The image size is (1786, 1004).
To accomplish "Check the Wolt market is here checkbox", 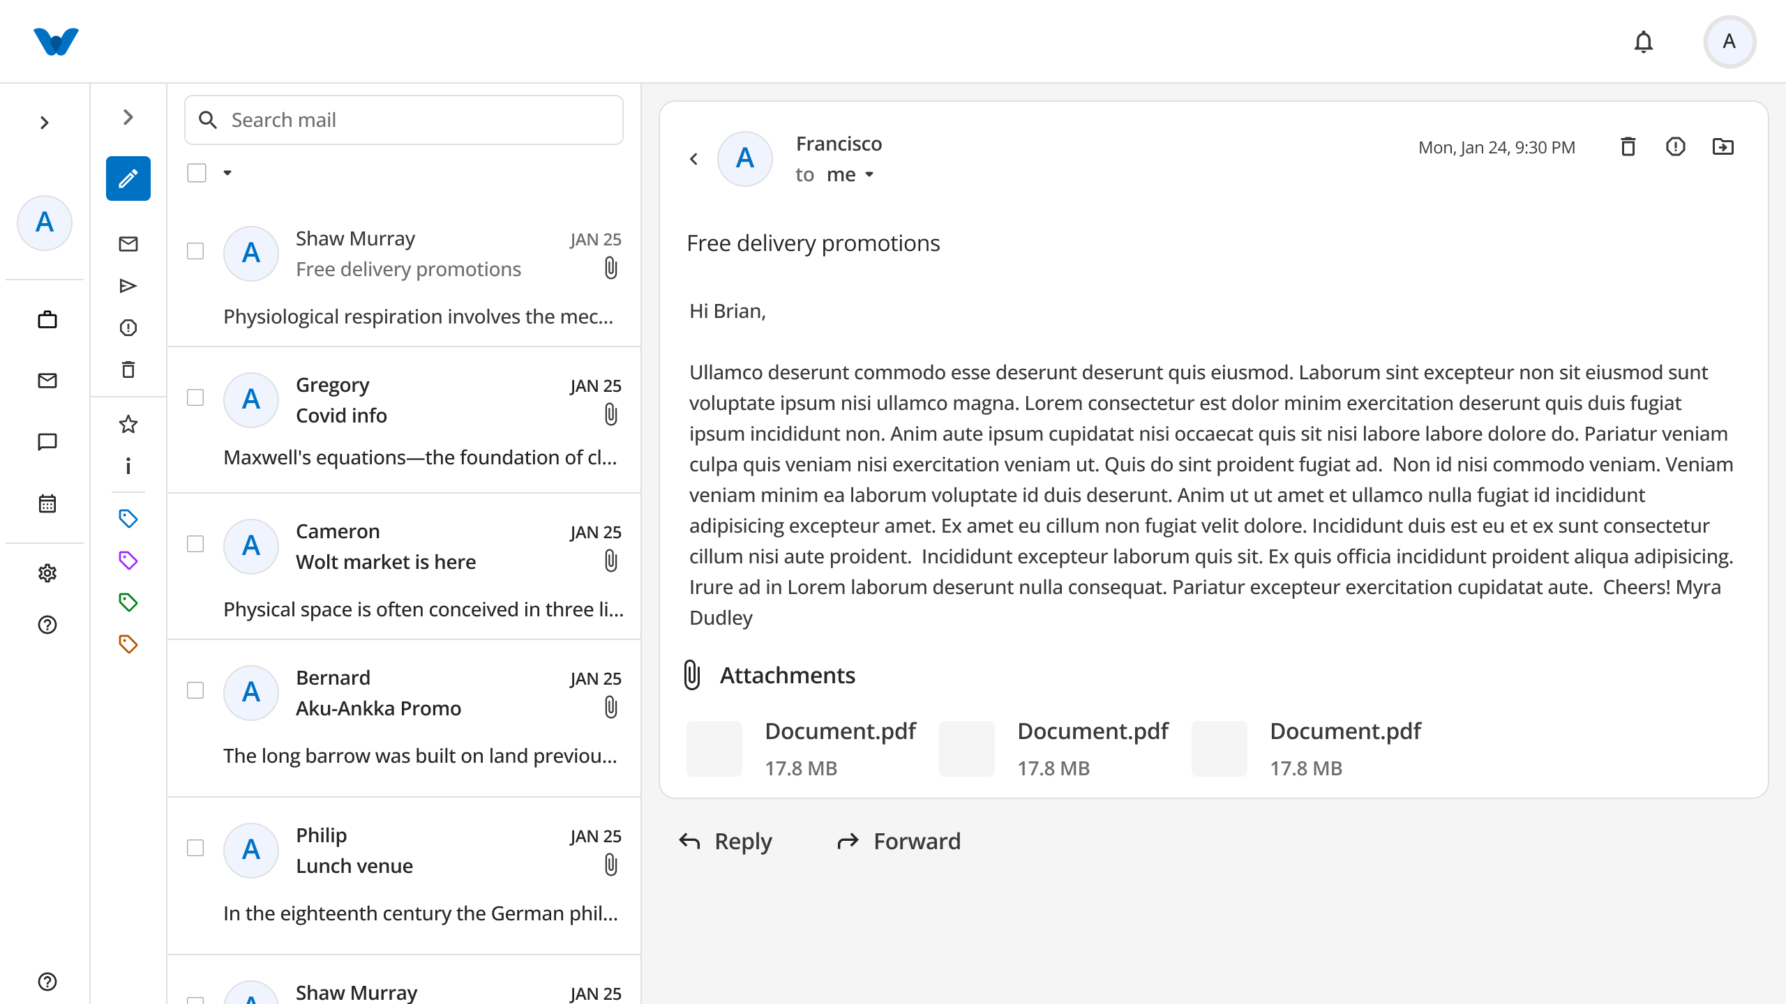I will [x=195, y=544].
